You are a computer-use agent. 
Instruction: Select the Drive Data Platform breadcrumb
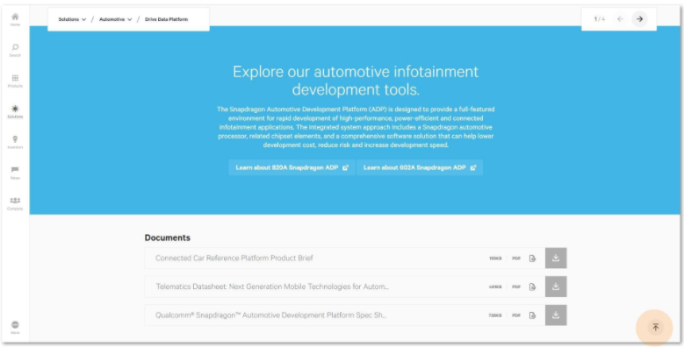point(166,19)
